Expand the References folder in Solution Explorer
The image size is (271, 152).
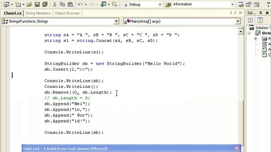click(x=256, y=38)
